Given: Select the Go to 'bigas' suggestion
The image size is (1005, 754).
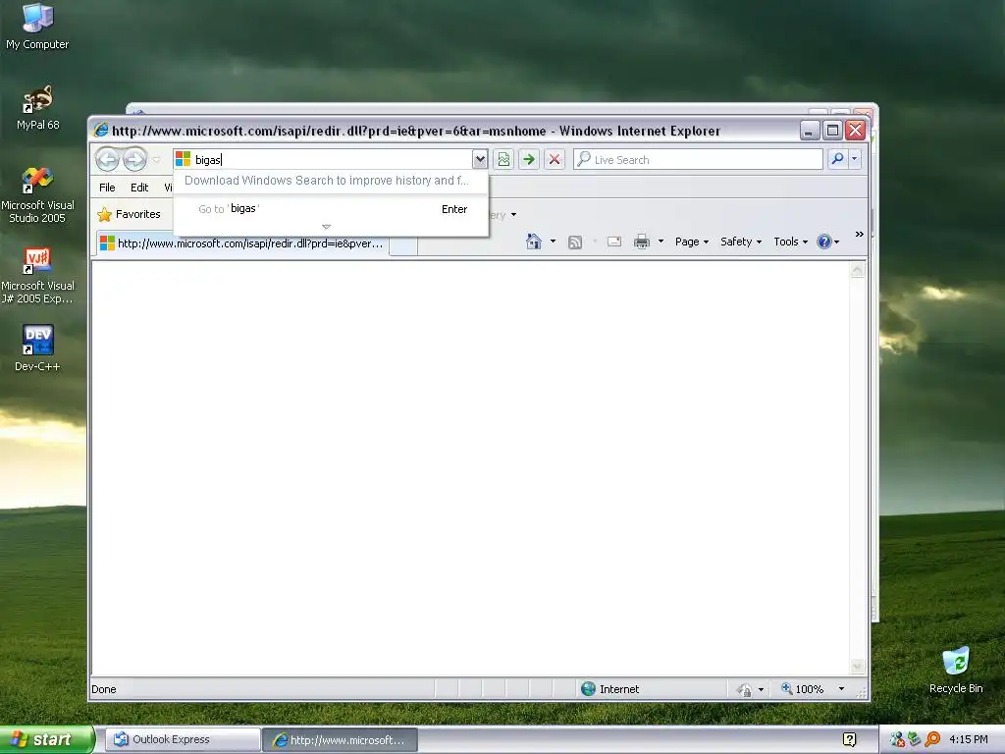Looking at the screenshot, I should click(x=332, y=209).
